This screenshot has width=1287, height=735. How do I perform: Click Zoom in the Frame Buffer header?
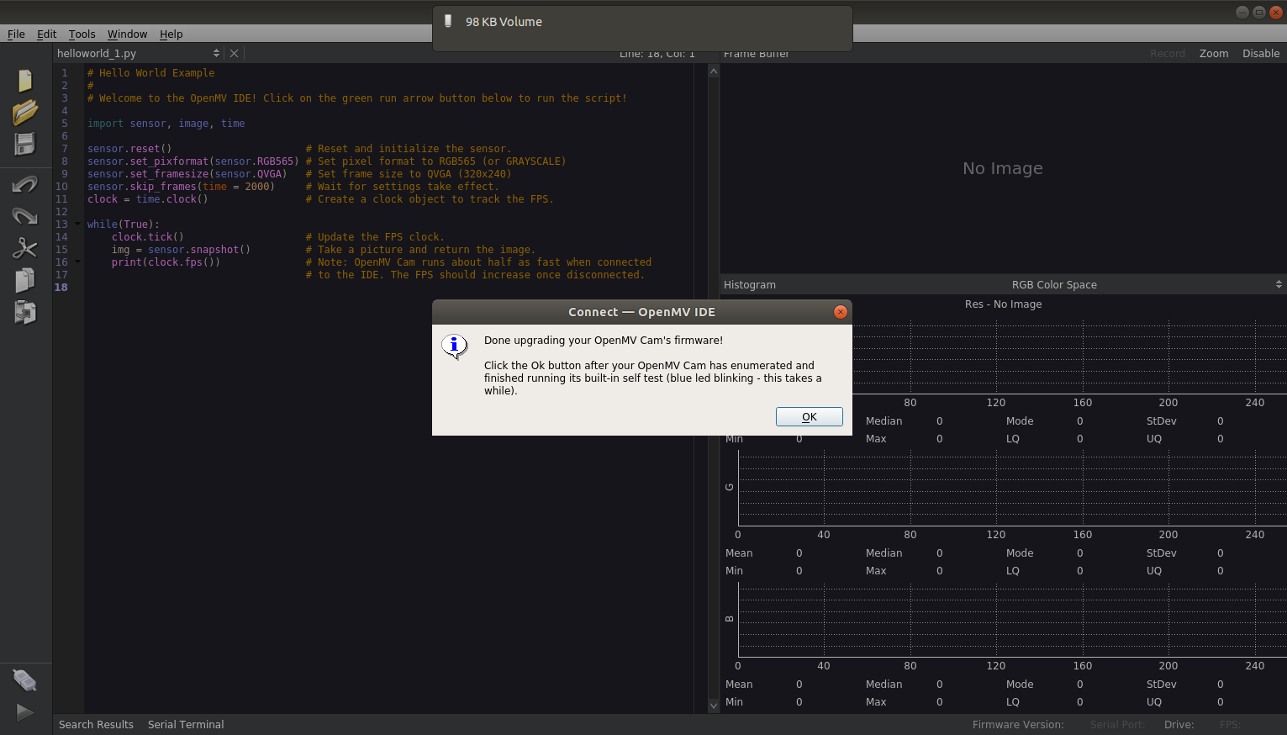1214,53
